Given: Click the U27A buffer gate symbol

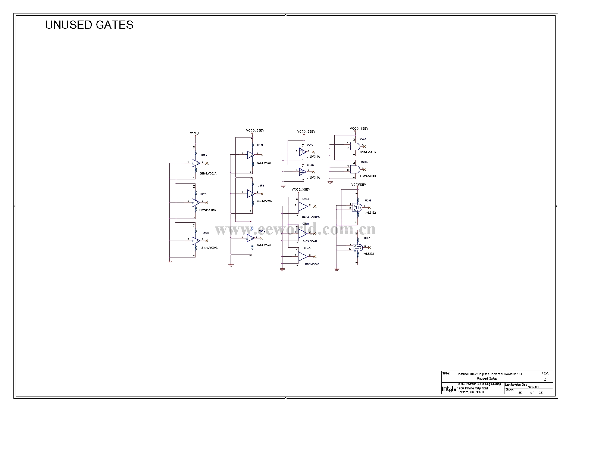Looking at the screenshot, I should coord(196,163).
